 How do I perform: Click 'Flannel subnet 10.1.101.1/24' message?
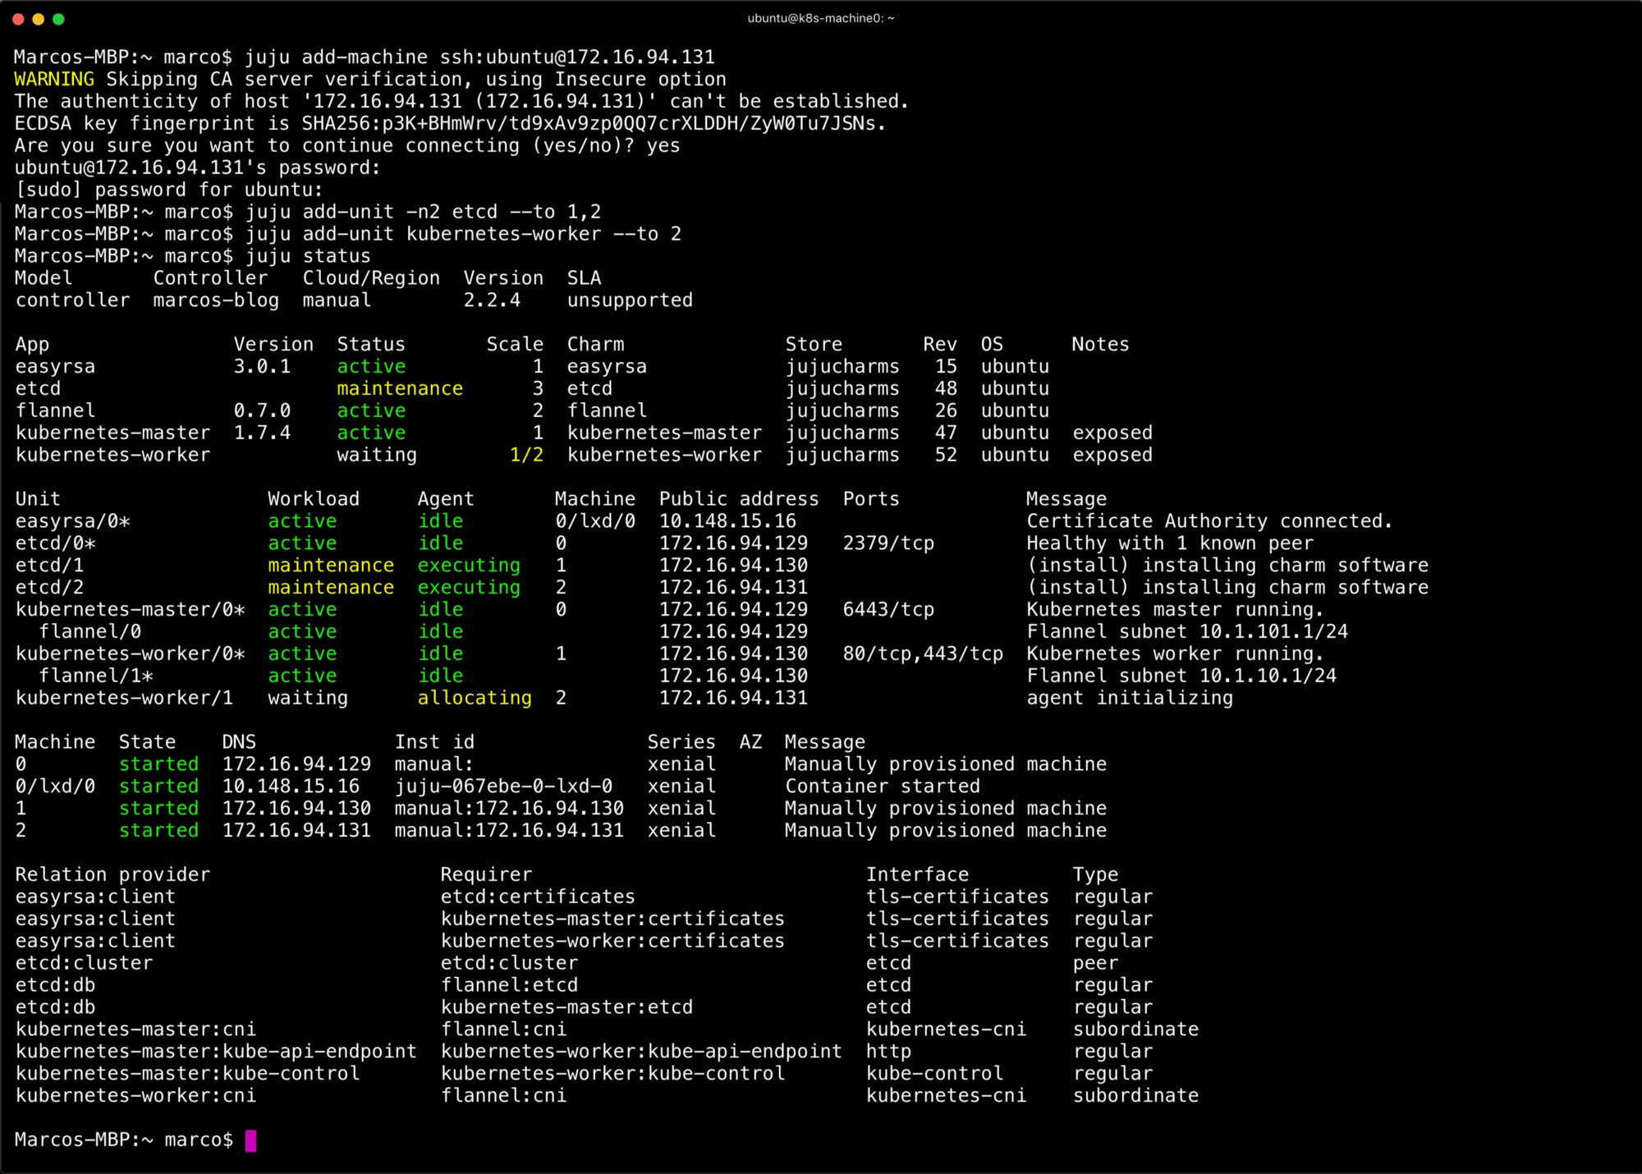[x=1187, y=631]
